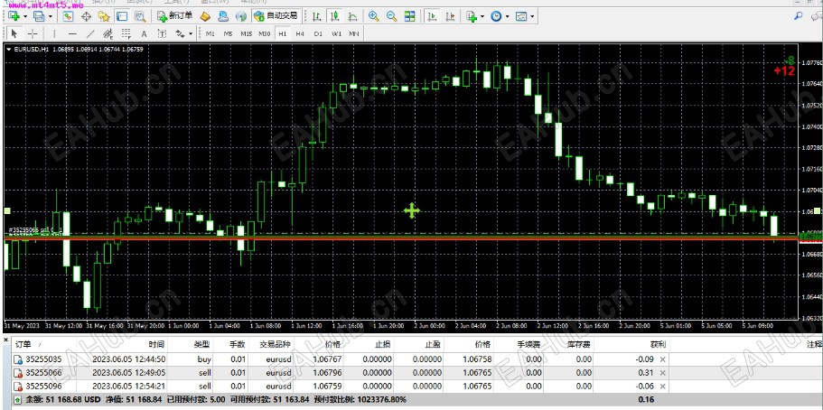Open the MetaEditor yellow book icon
Screen dimensions: 823x410
[206, 16]
